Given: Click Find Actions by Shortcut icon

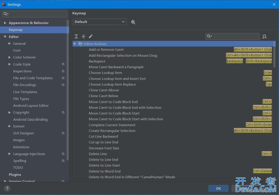Looking at the screenshot, I should click(x=264, y=37).
